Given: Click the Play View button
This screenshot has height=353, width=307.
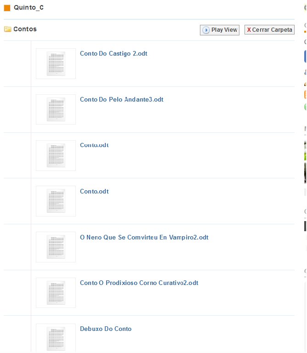Looking at the screenshot, I should (220, 30).
